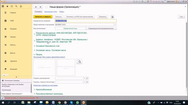Click Записать и закрыть button
Viewport: 188px width, 105px height.
[43, 17]
